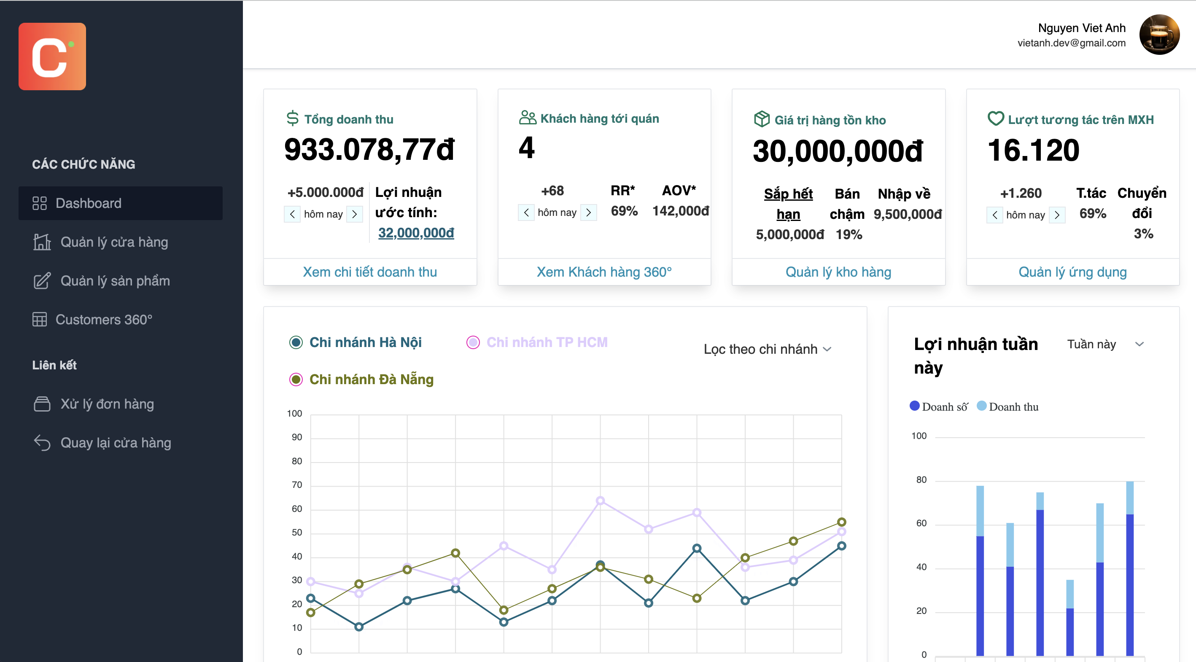Toggle Chi nhánh Đà Nẵng series
Screen dimensions: 1196x662
pos(361,380)
